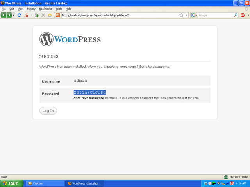Screen dimensions: 250x187
Task: Click the WordPress logo
Action: tap(70, 39)
